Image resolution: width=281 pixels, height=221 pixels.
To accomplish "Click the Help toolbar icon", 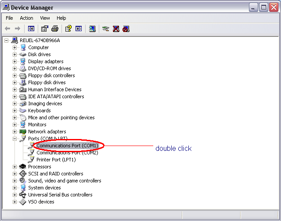I will click(x=68, y=29).
